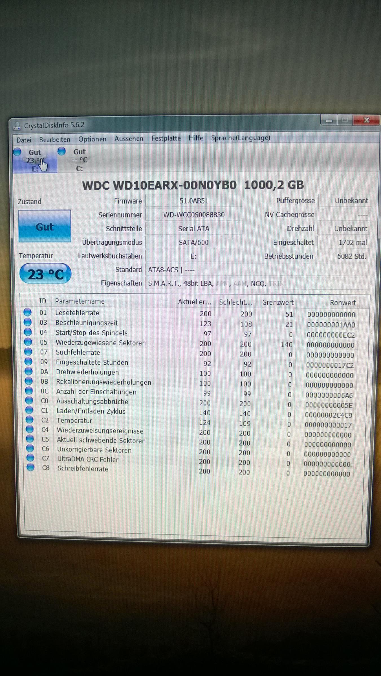Click the serial number WD-WCC0S0088830 field
This screenshot has height=676, width=381.
[194, 215]
